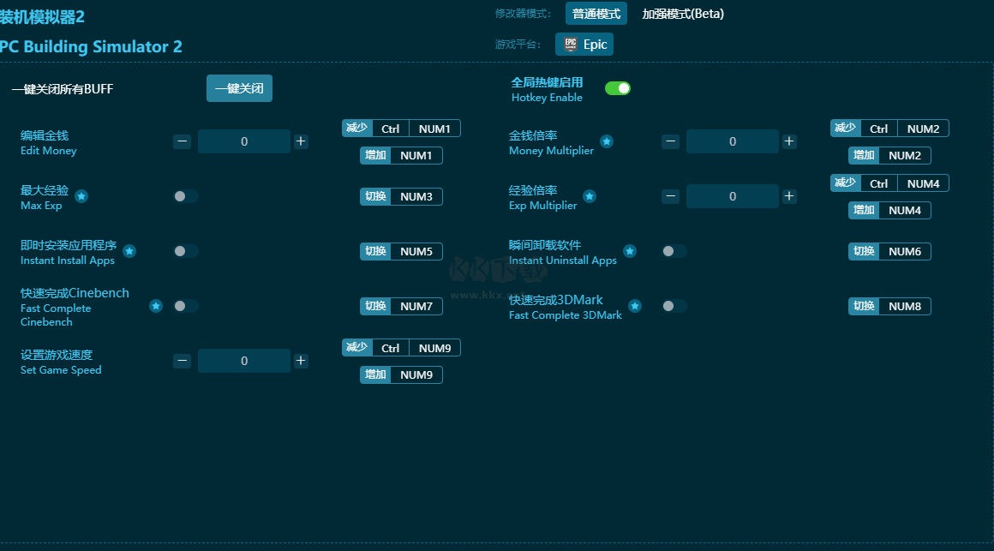Click the 修改器模式 label
This screenshot has width=994, height=551.
pos(523,14)
